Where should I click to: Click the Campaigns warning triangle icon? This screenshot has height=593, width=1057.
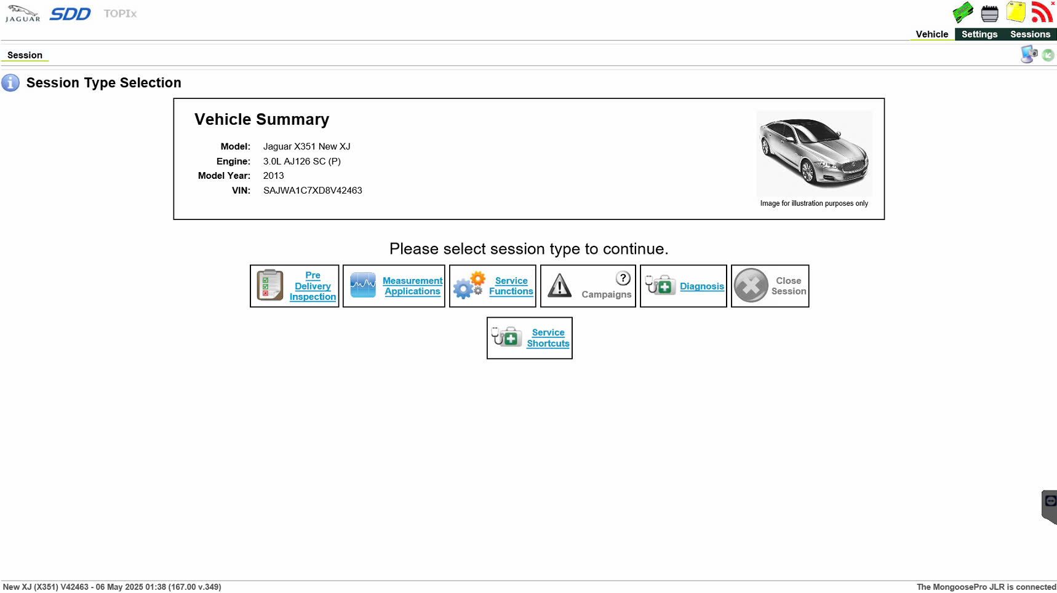559,286
